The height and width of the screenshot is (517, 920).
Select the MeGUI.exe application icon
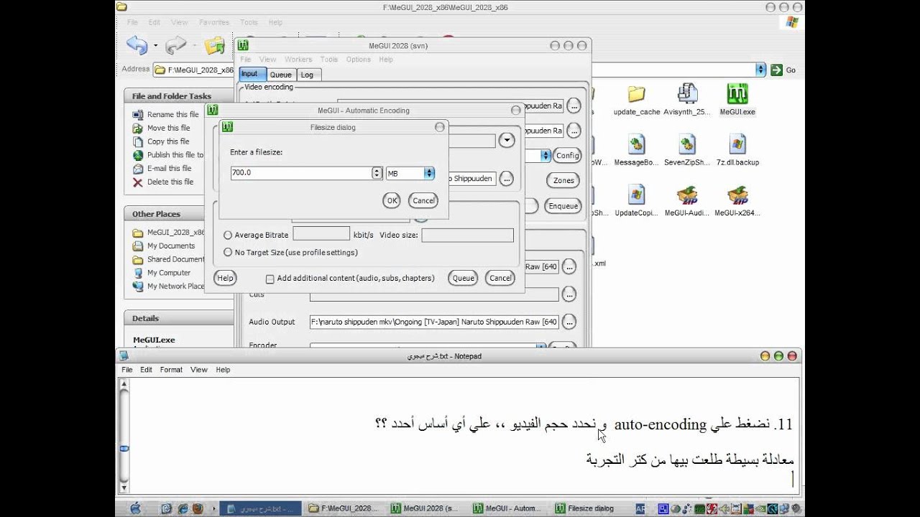click(737, 94)
